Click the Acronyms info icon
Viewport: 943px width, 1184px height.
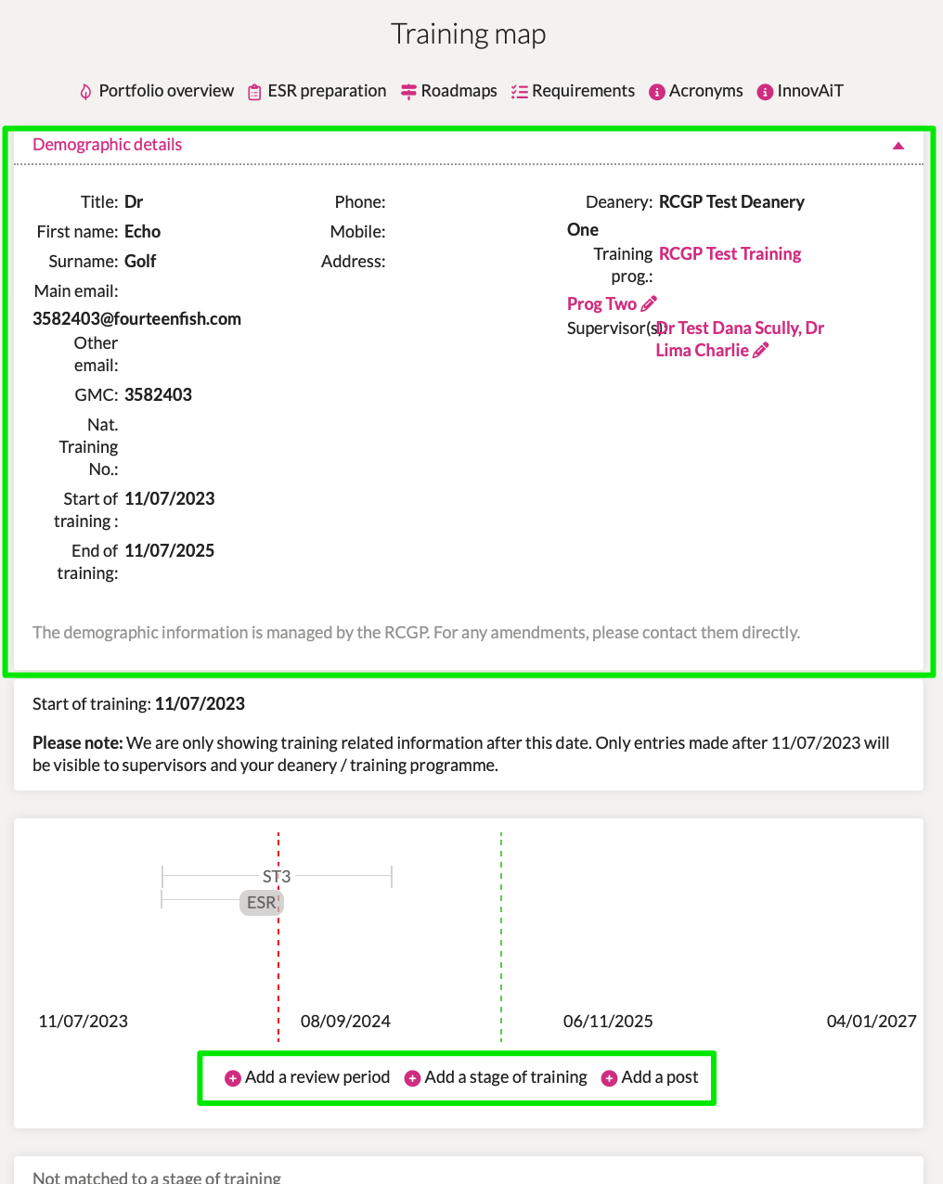pos(657,92)
